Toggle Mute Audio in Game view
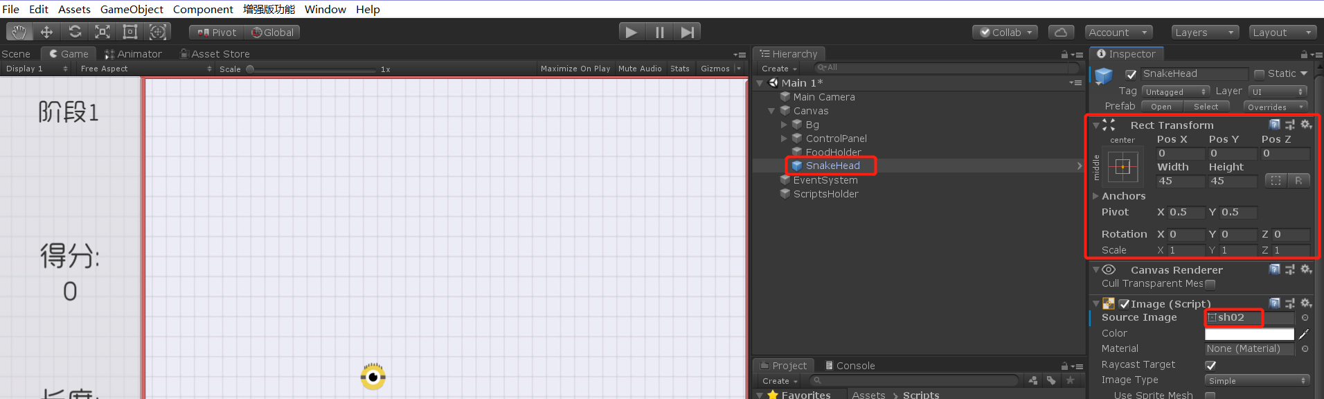This screenshot has width=1324, height=399. point(640,69)
